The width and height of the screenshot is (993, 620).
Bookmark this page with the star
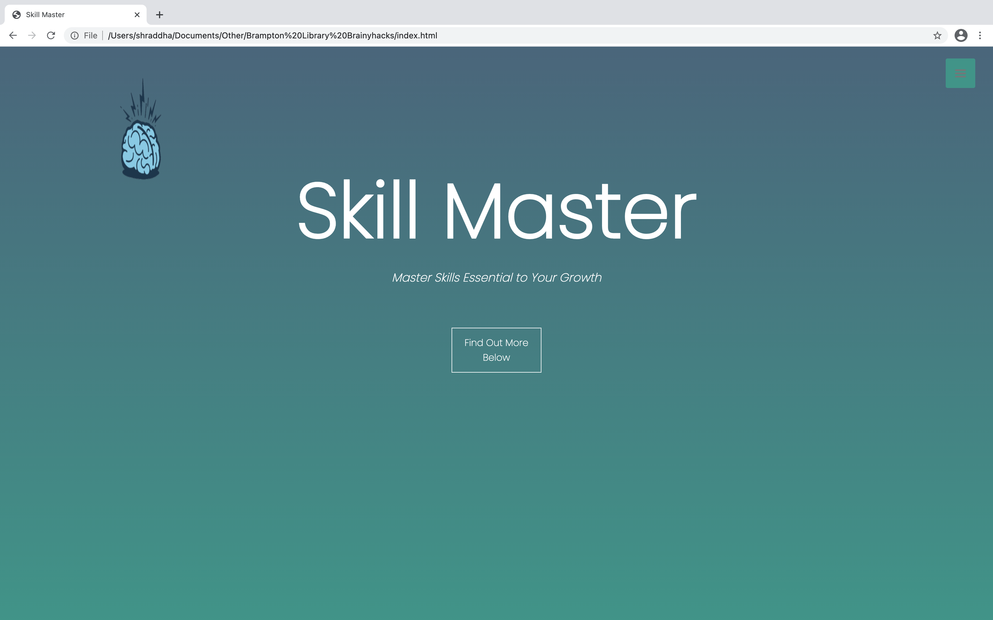coord(937,36)
